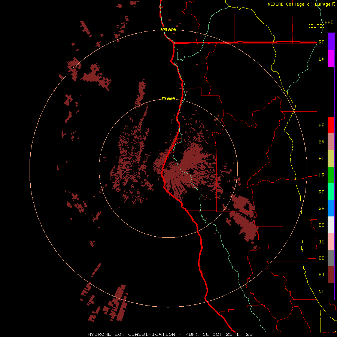Click the 17:25 timestamp

click(x=245, y=334)
